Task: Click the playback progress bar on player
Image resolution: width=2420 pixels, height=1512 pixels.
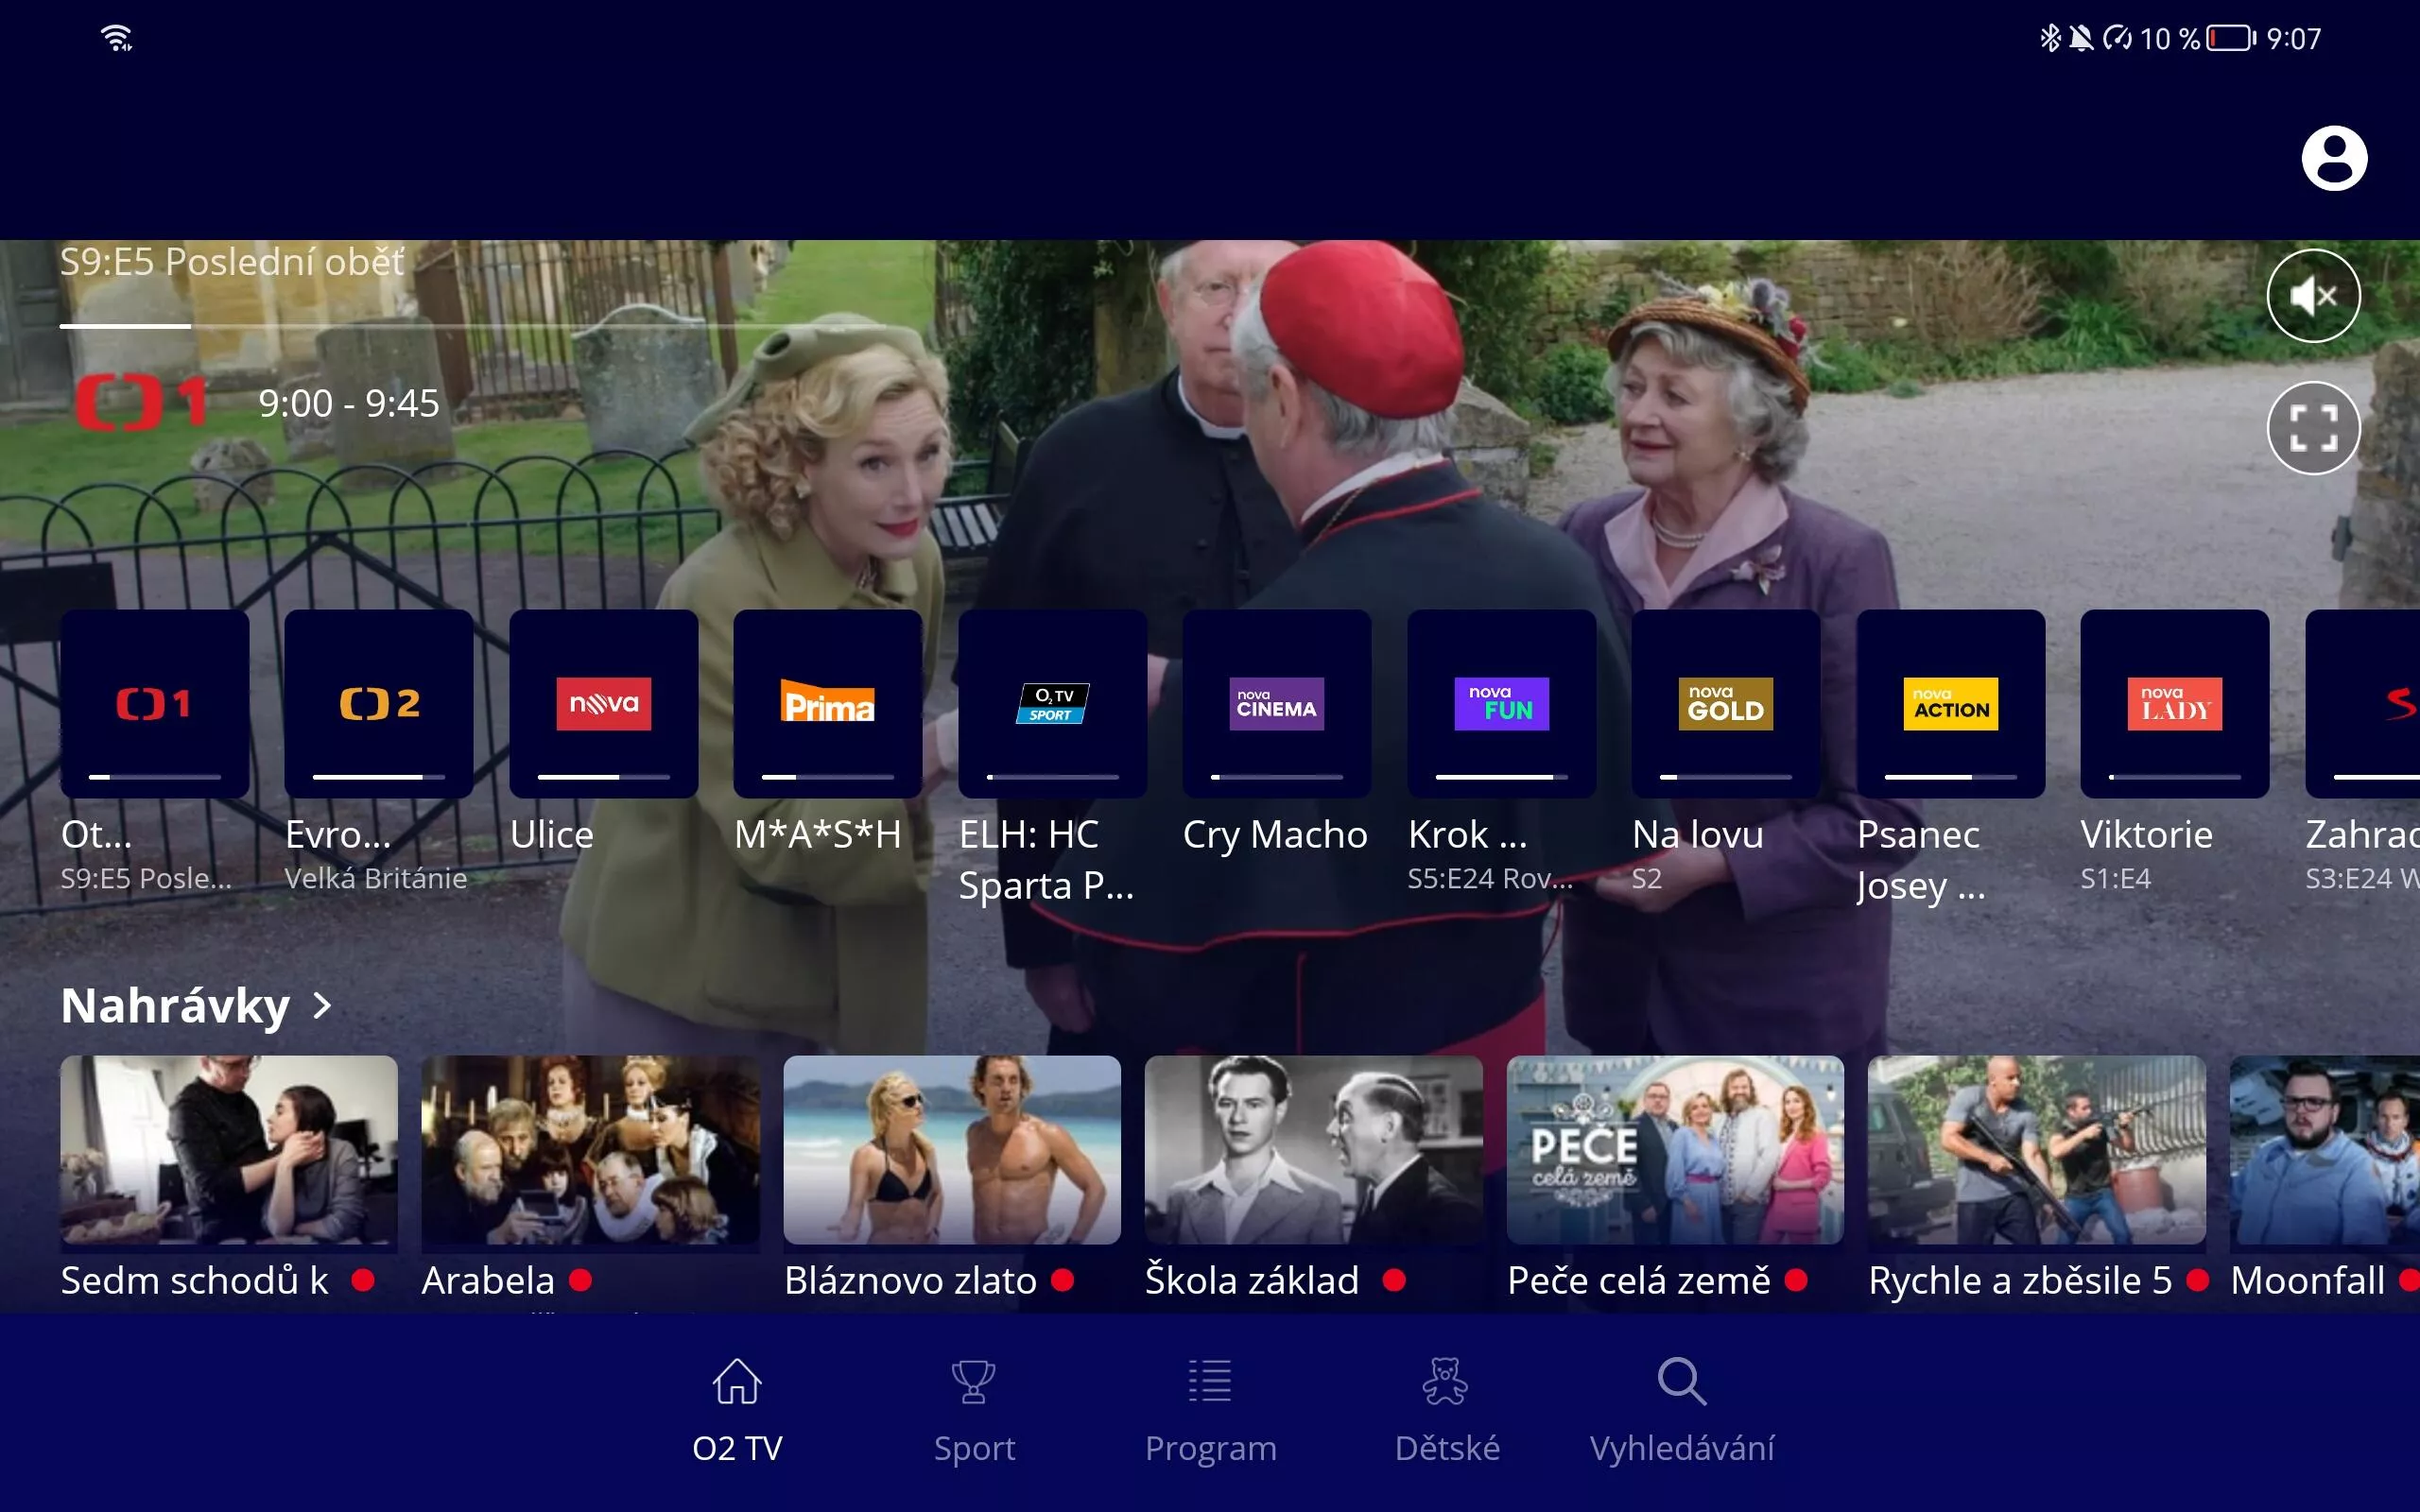Action: 472,326
